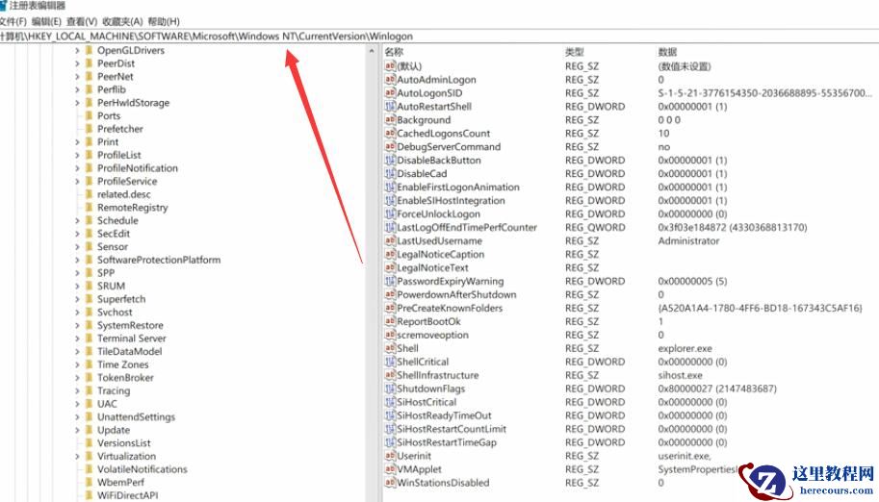The image size is (879, 502).
Task: Select the PreCreateKnownFolders value name
Action: [451, 308]
